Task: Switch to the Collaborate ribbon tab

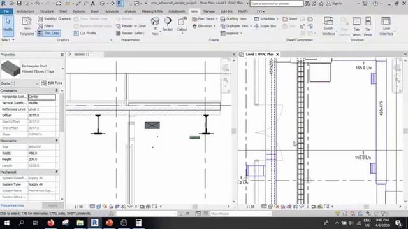Action: click(x=177, y=11)
